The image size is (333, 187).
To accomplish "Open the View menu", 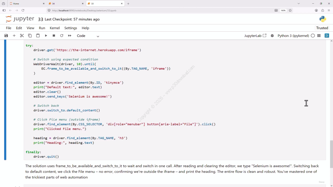I will pos(30,28).
